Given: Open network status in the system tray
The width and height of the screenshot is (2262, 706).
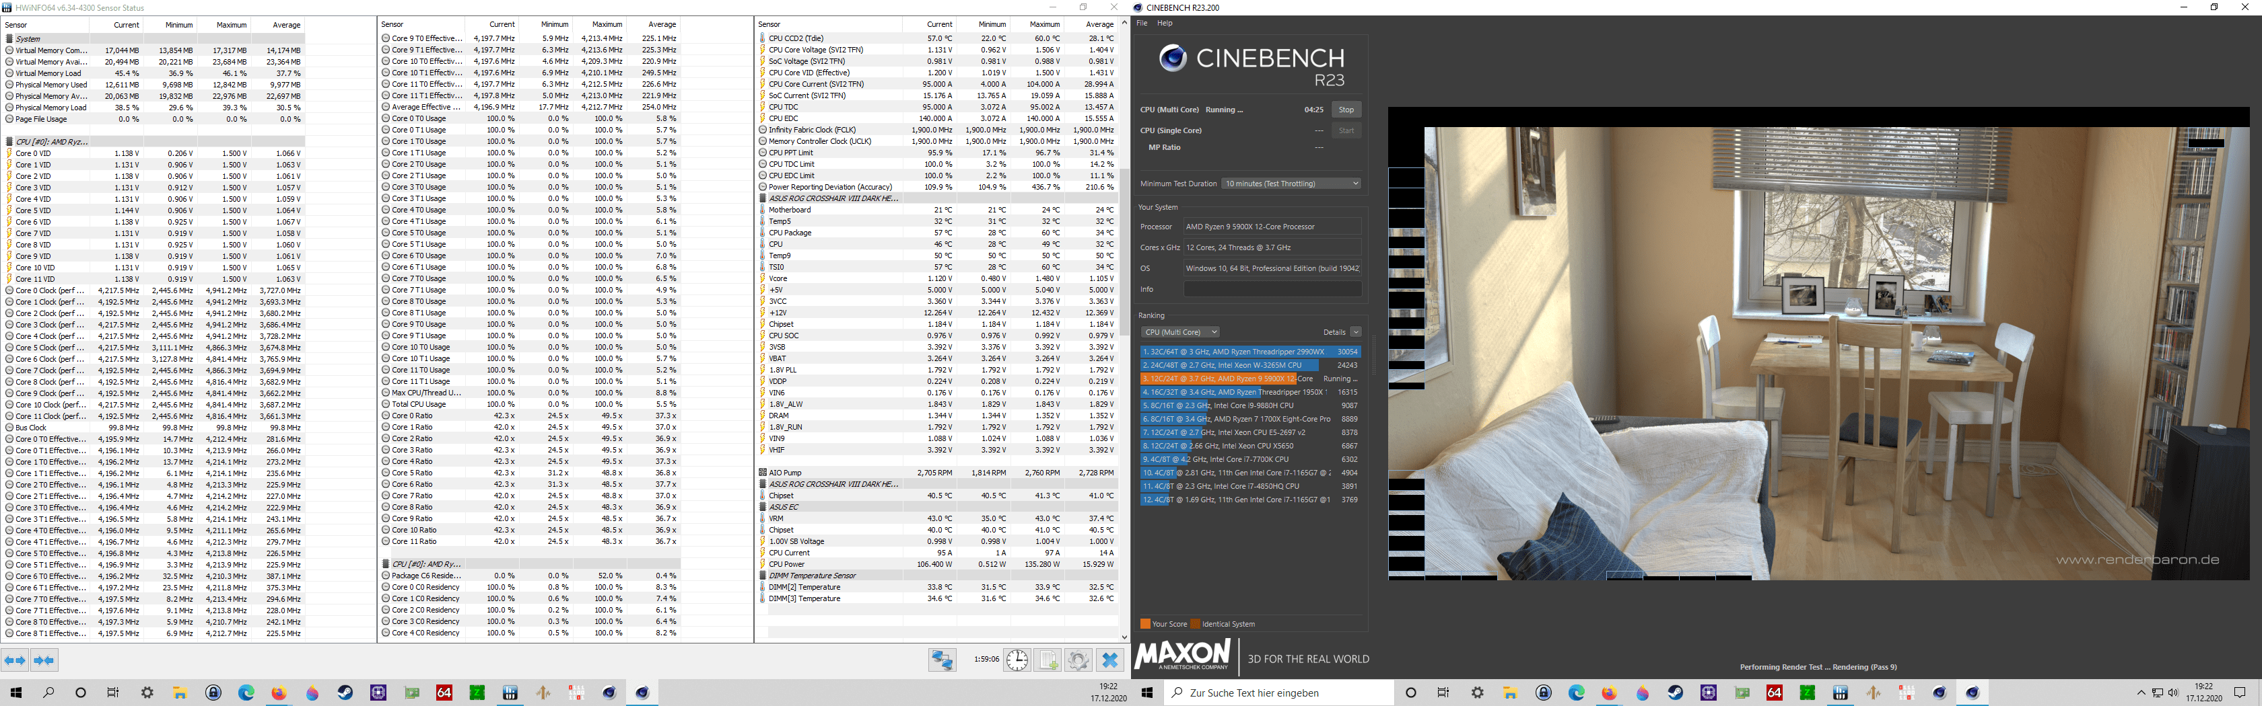Looking at the screenshot, I should click(x=2156, y=693).
